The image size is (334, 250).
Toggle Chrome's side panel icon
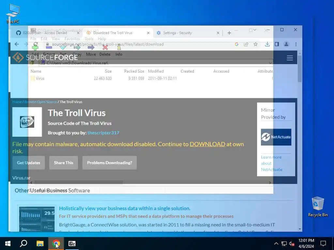coord(277,44)
